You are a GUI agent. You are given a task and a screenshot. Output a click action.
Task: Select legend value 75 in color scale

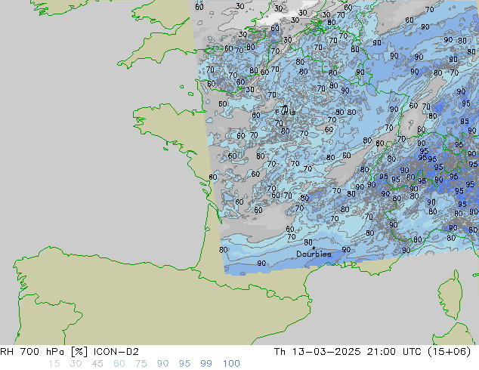[x=141, y=364]
